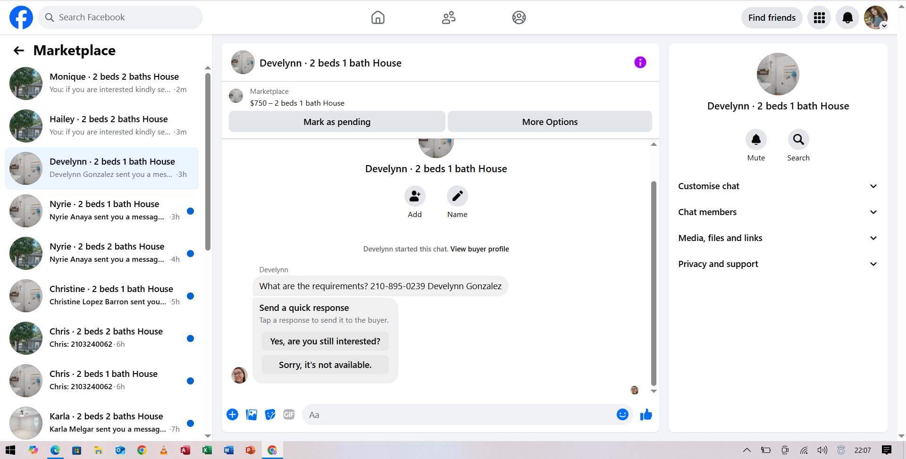The image size is (906, 459).
Task: Open Hailey 2 beds 2 baths conversation
Action: (101, 126)
